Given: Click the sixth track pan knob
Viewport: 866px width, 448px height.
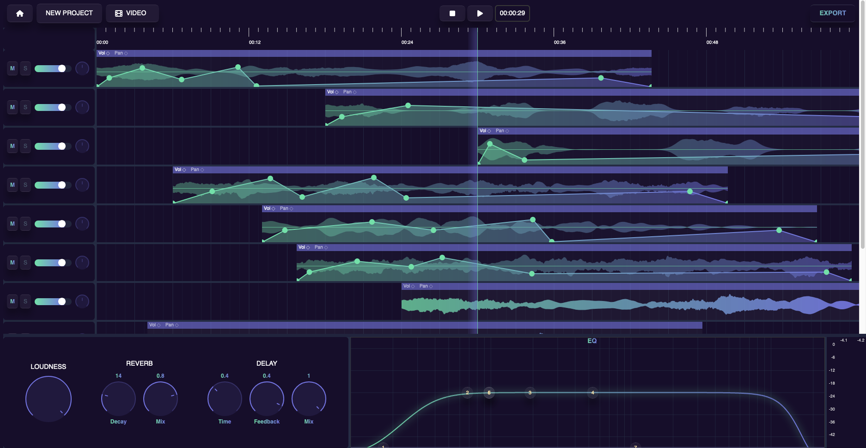Looking at the screenshot, I should (x=82, y=263).
